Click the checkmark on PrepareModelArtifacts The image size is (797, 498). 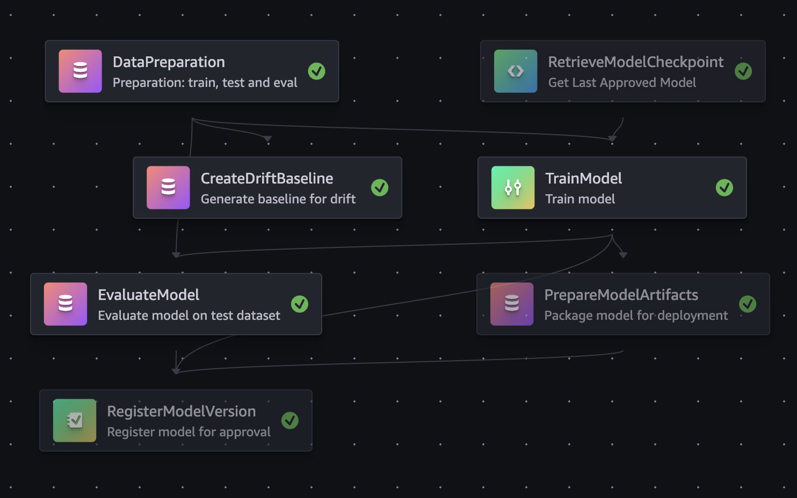(748, 304)
